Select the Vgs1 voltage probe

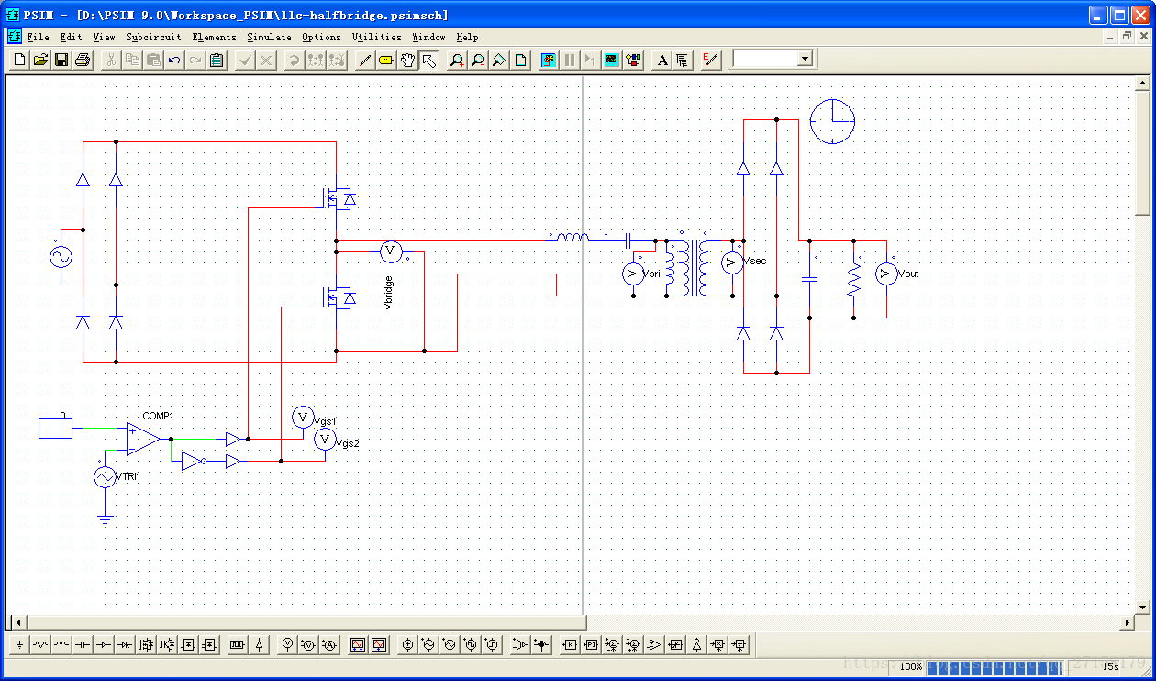[303, 417]
